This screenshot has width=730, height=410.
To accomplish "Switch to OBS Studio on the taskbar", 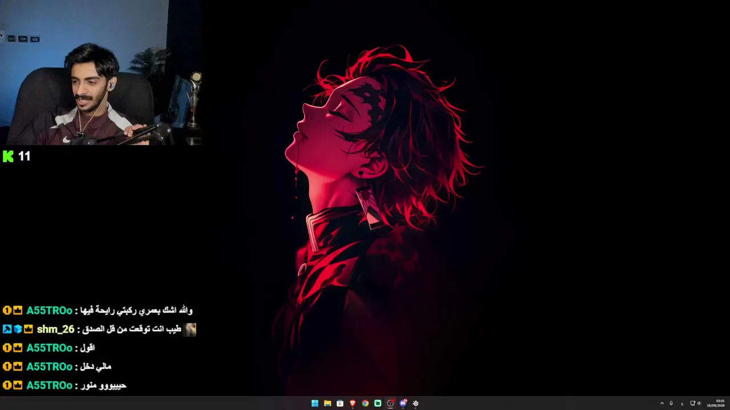I will click(x=390, y=403).
